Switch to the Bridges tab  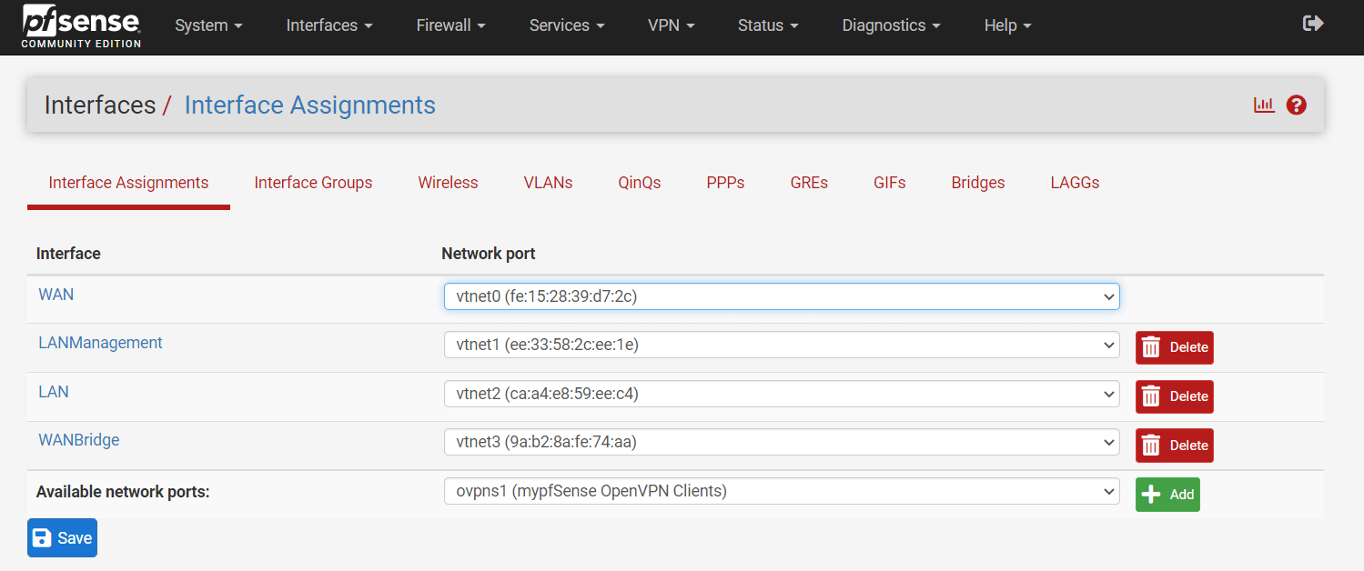978,183
